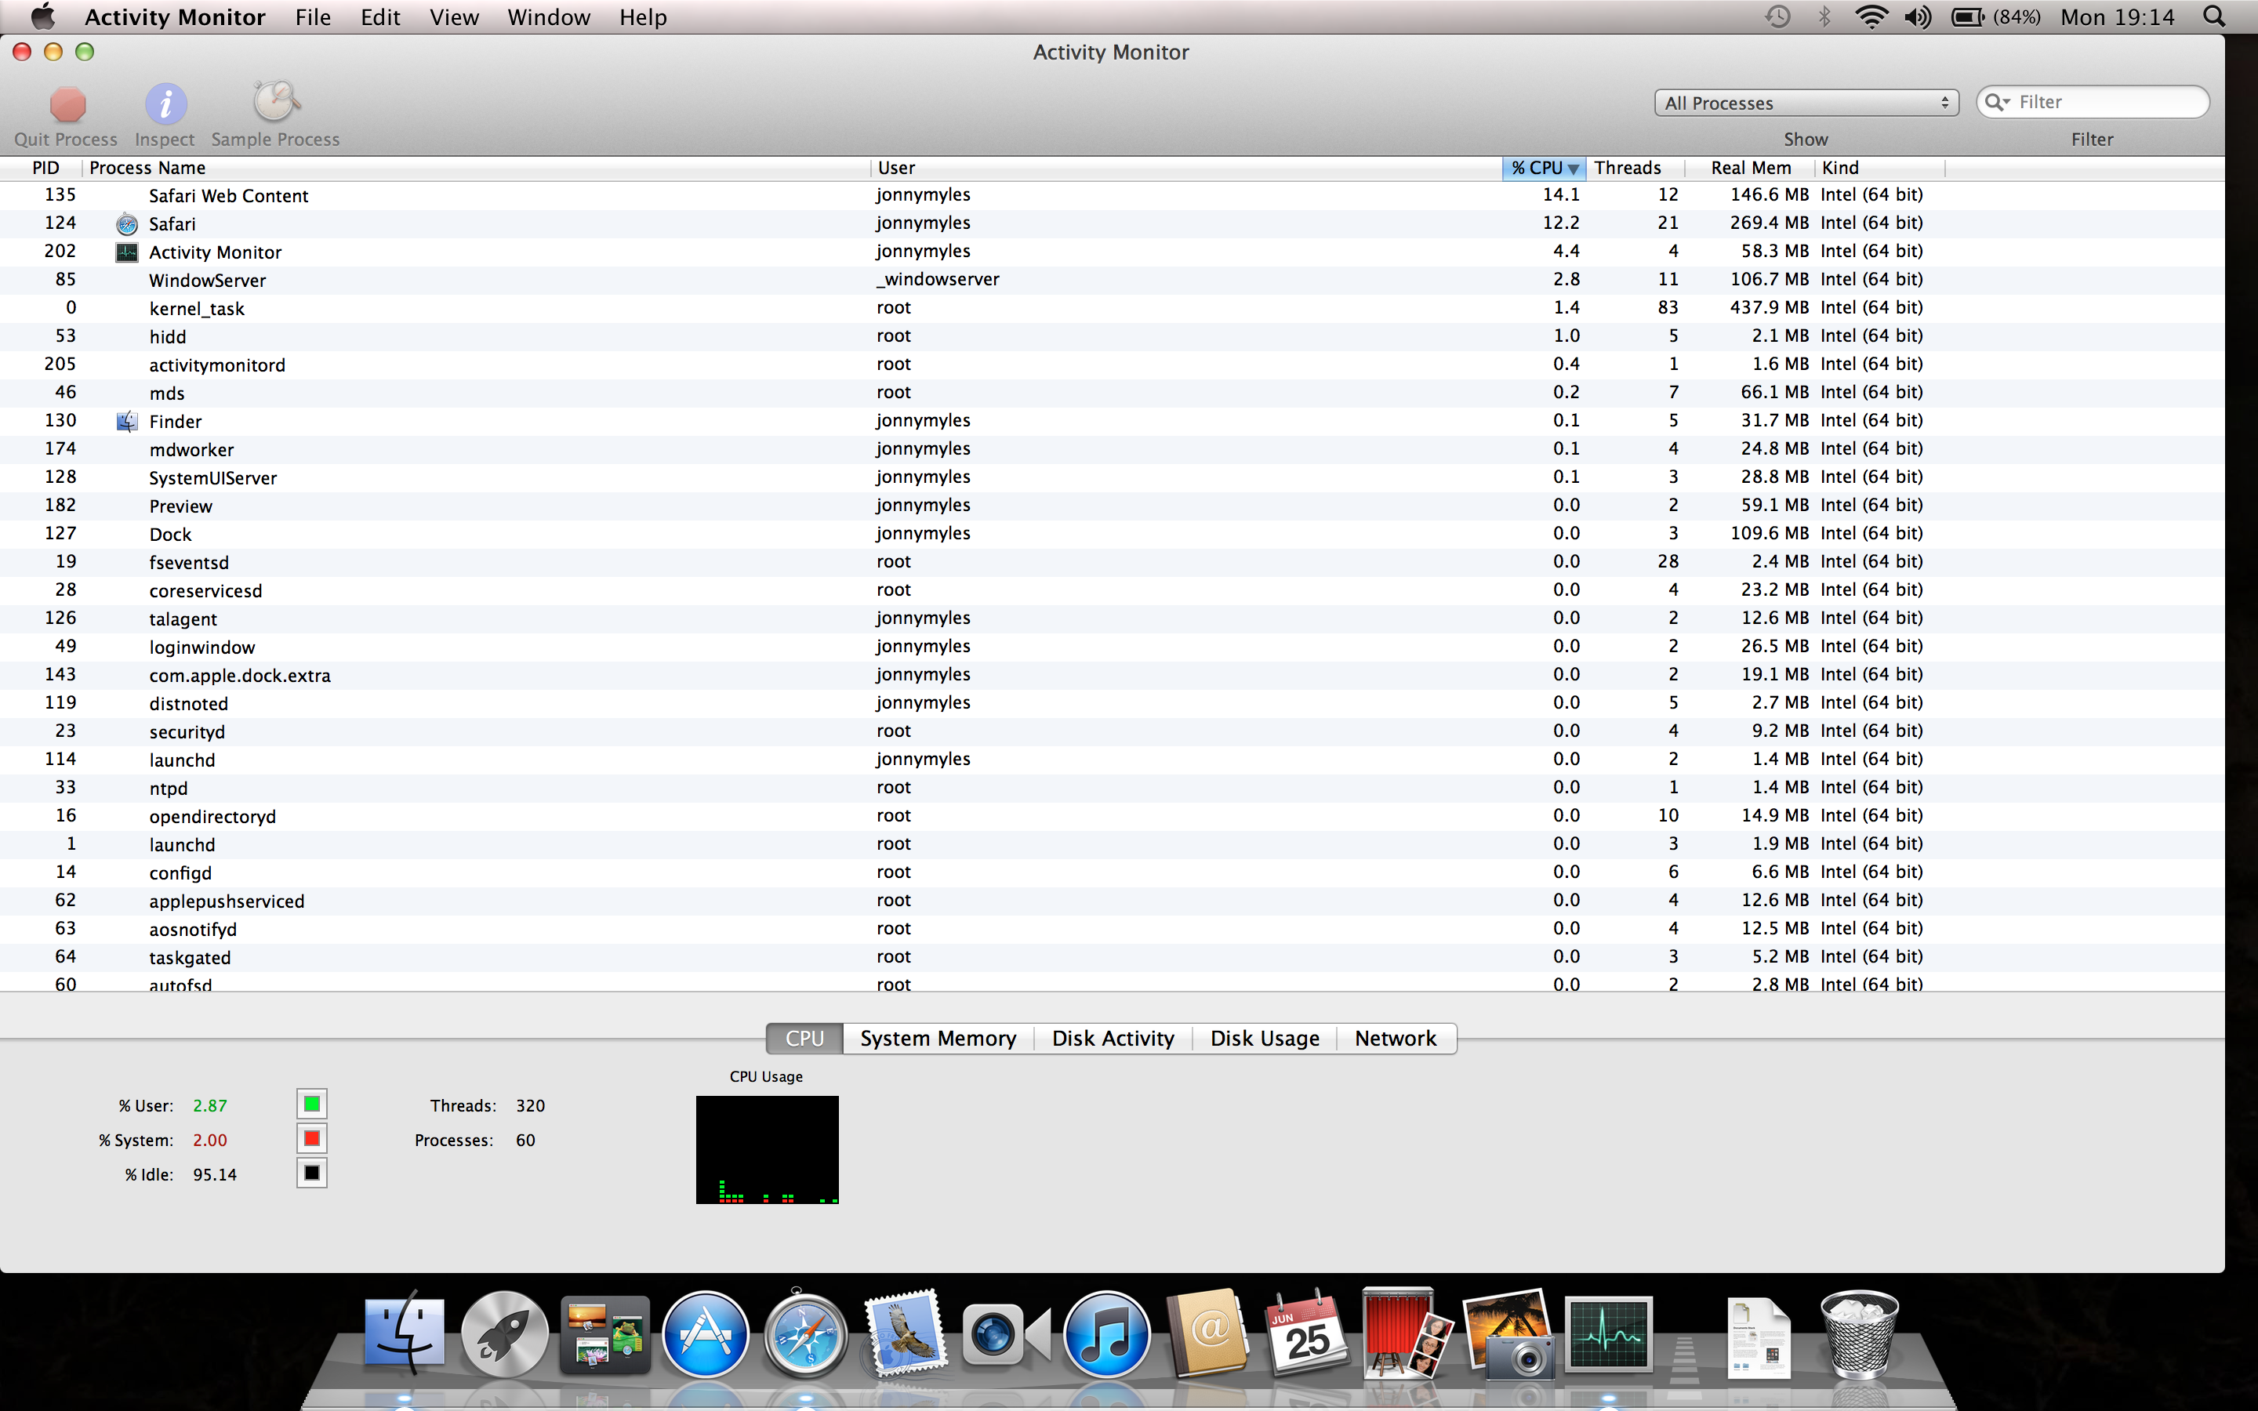Viewport: 2258px width, 1411px height.
Task: Open the document file in Dock
Action: point(1759,1337)
